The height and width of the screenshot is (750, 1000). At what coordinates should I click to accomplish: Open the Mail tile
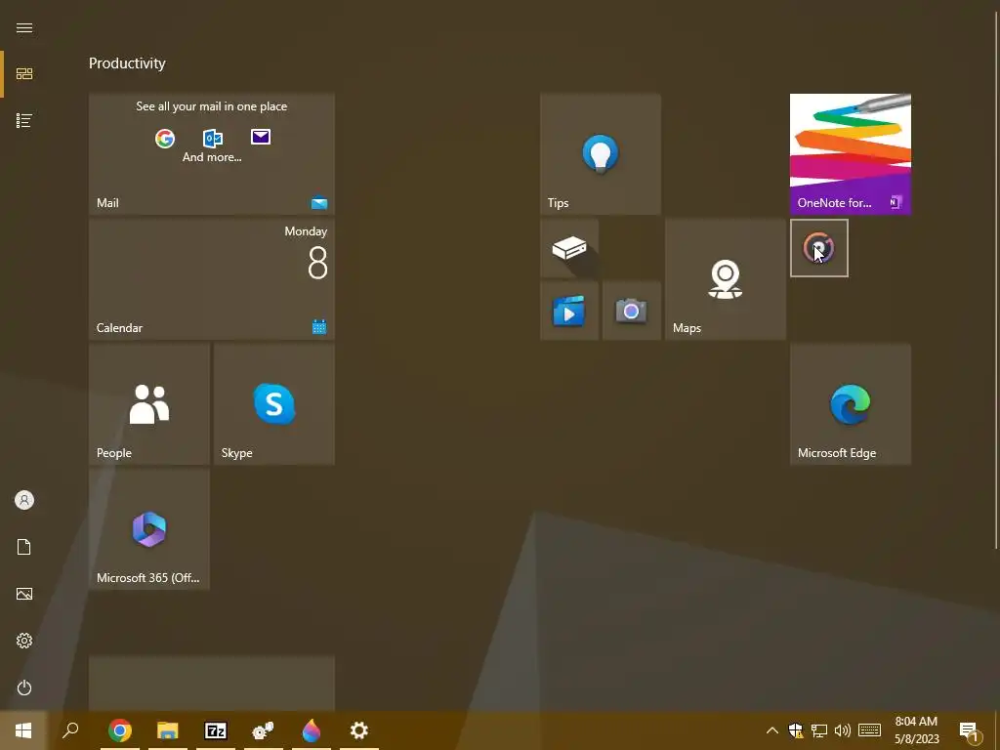point(212,153)
